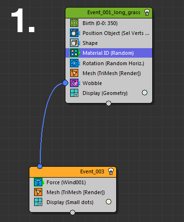Toggle the Event_003 lightbulb on/off
Viewport: 184px width, 222px height.
(111, 171)
